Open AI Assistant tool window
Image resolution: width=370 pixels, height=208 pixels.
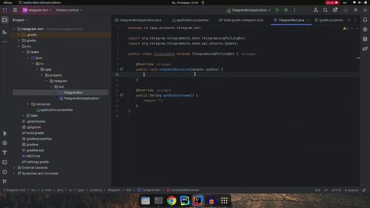pyautogui.click(x=365, y=29)
